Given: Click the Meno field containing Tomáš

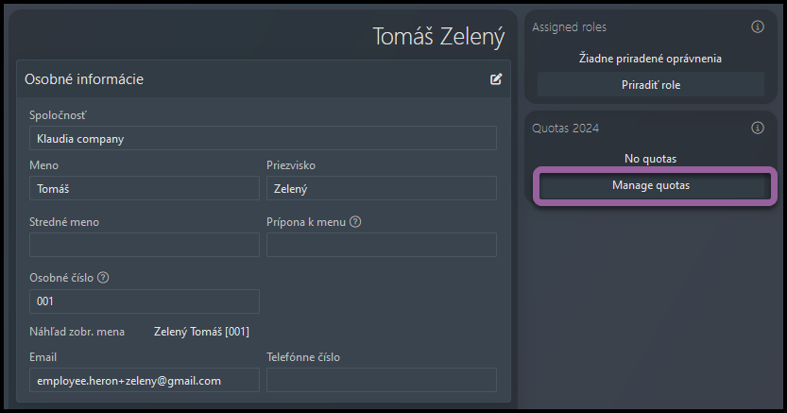Looking at the screenshot, I should (x=145, y=188).
